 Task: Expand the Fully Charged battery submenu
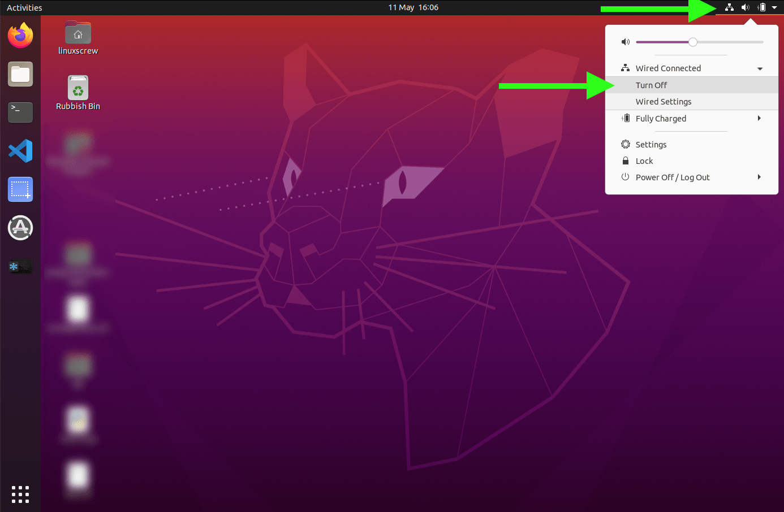760,118
